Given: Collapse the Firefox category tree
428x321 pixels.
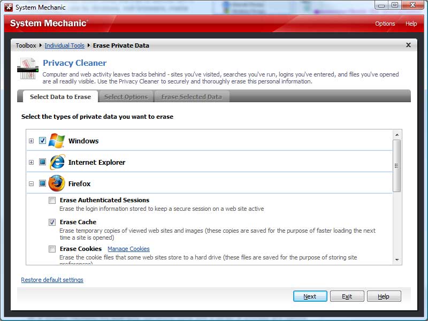Looking at the screenshot, I should point(32,184).
